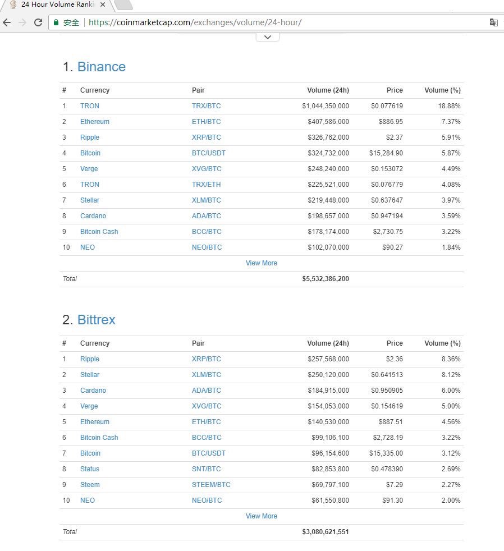Open Binance XRP/BTC pair link
This screenshot has width=504, height=551.
tap(207, 137)
